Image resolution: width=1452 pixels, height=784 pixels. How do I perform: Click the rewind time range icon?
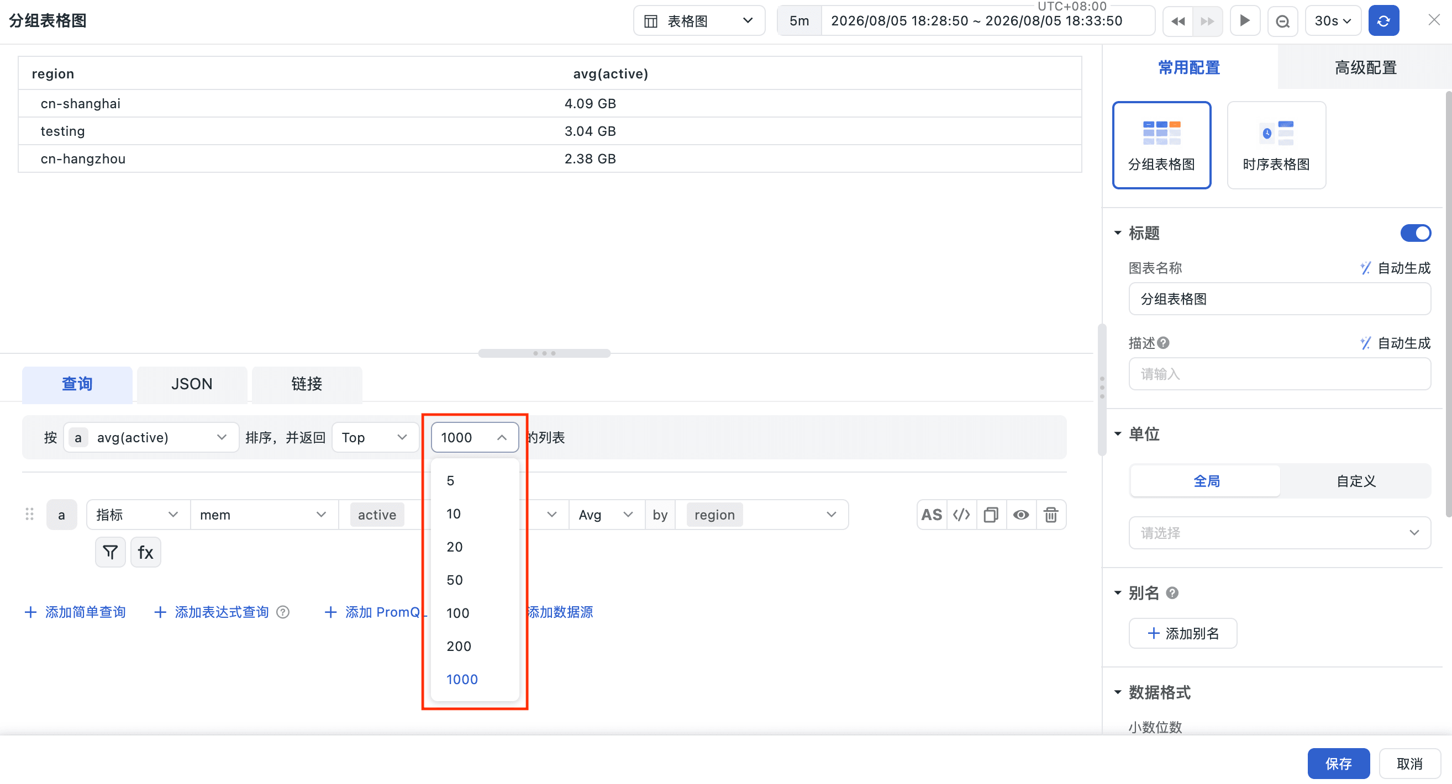(1177, 21)
